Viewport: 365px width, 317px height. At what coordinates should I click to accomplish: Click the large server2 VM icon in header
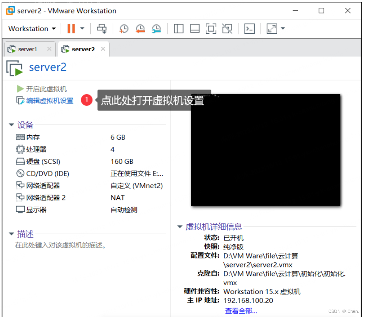14,68
